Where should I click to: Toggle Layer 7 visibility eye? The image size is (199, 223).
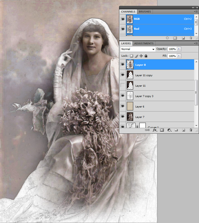click(123, 117)
